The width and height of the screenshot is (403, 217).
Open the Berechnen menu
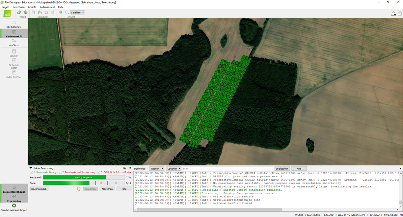point(18,7)
